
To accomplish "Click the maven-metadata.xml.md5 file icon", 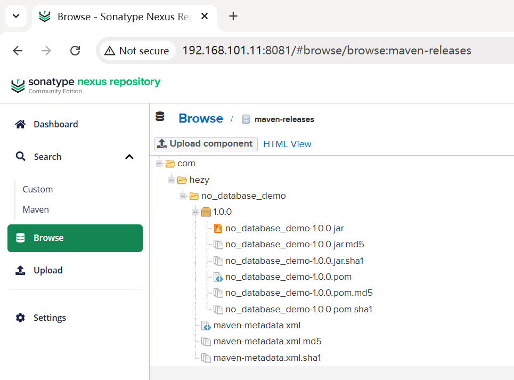I will click(206, 341).
